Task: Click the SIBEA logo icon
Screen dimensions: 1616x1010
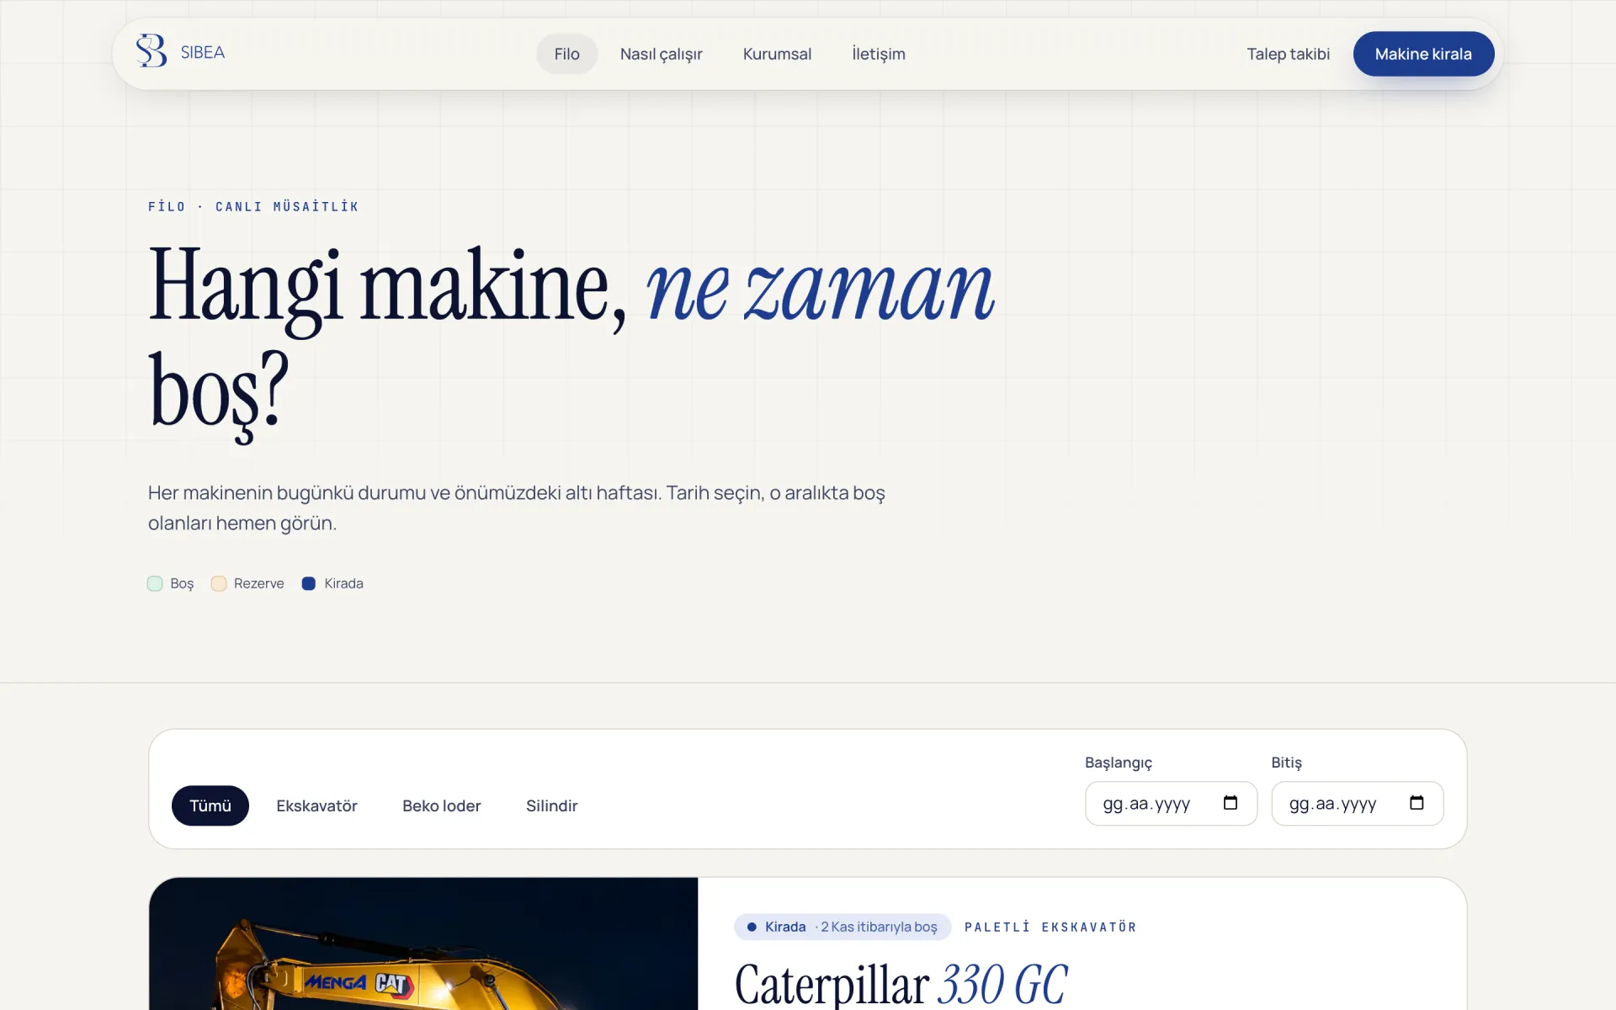Action: 151,51
